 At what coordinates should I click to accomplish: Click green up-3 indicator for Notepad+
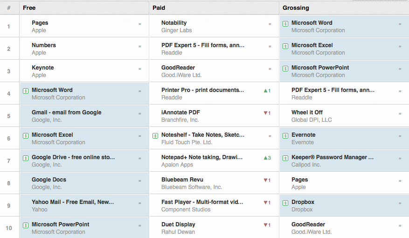click(267, 158)
